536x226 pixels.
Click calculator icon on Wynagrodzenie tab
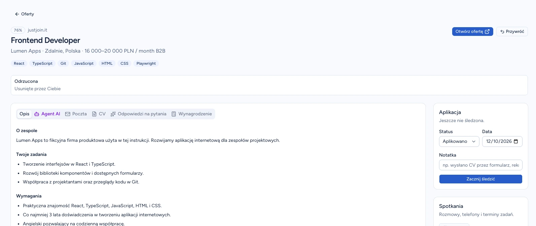pos(174,114)
